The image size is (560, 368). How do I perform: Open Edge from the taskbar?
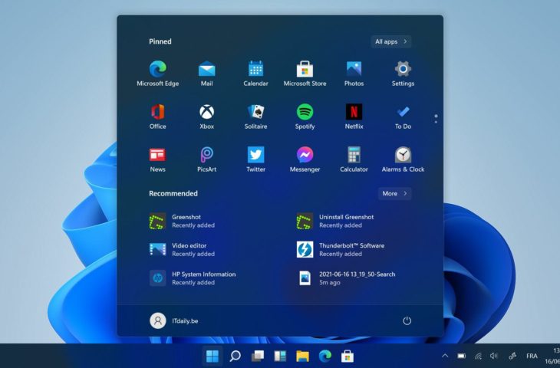point(325,356)
